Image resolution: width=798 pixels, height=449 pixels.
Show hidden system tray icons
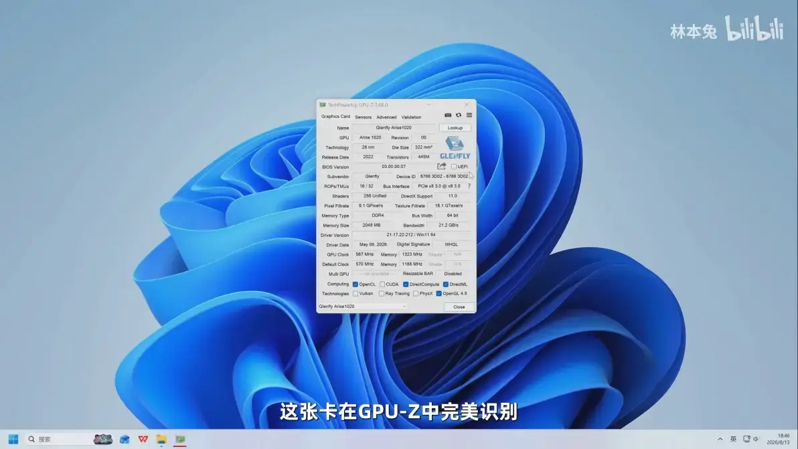720,439
